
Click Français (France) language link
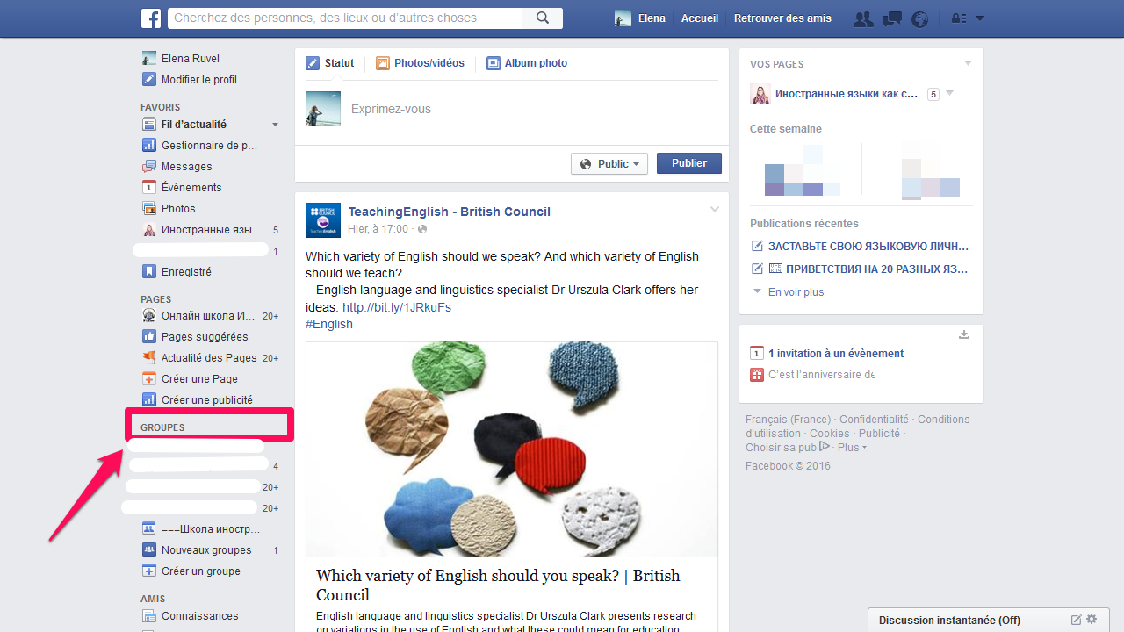coord(788,420)
